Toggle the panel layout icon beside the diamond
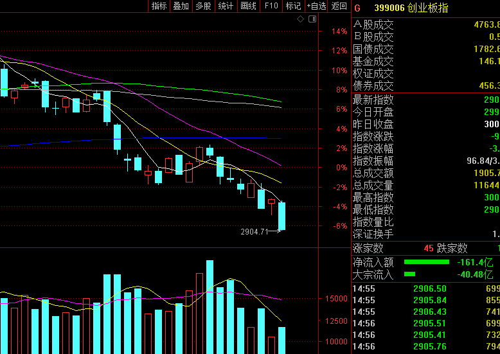 (312, 19)
